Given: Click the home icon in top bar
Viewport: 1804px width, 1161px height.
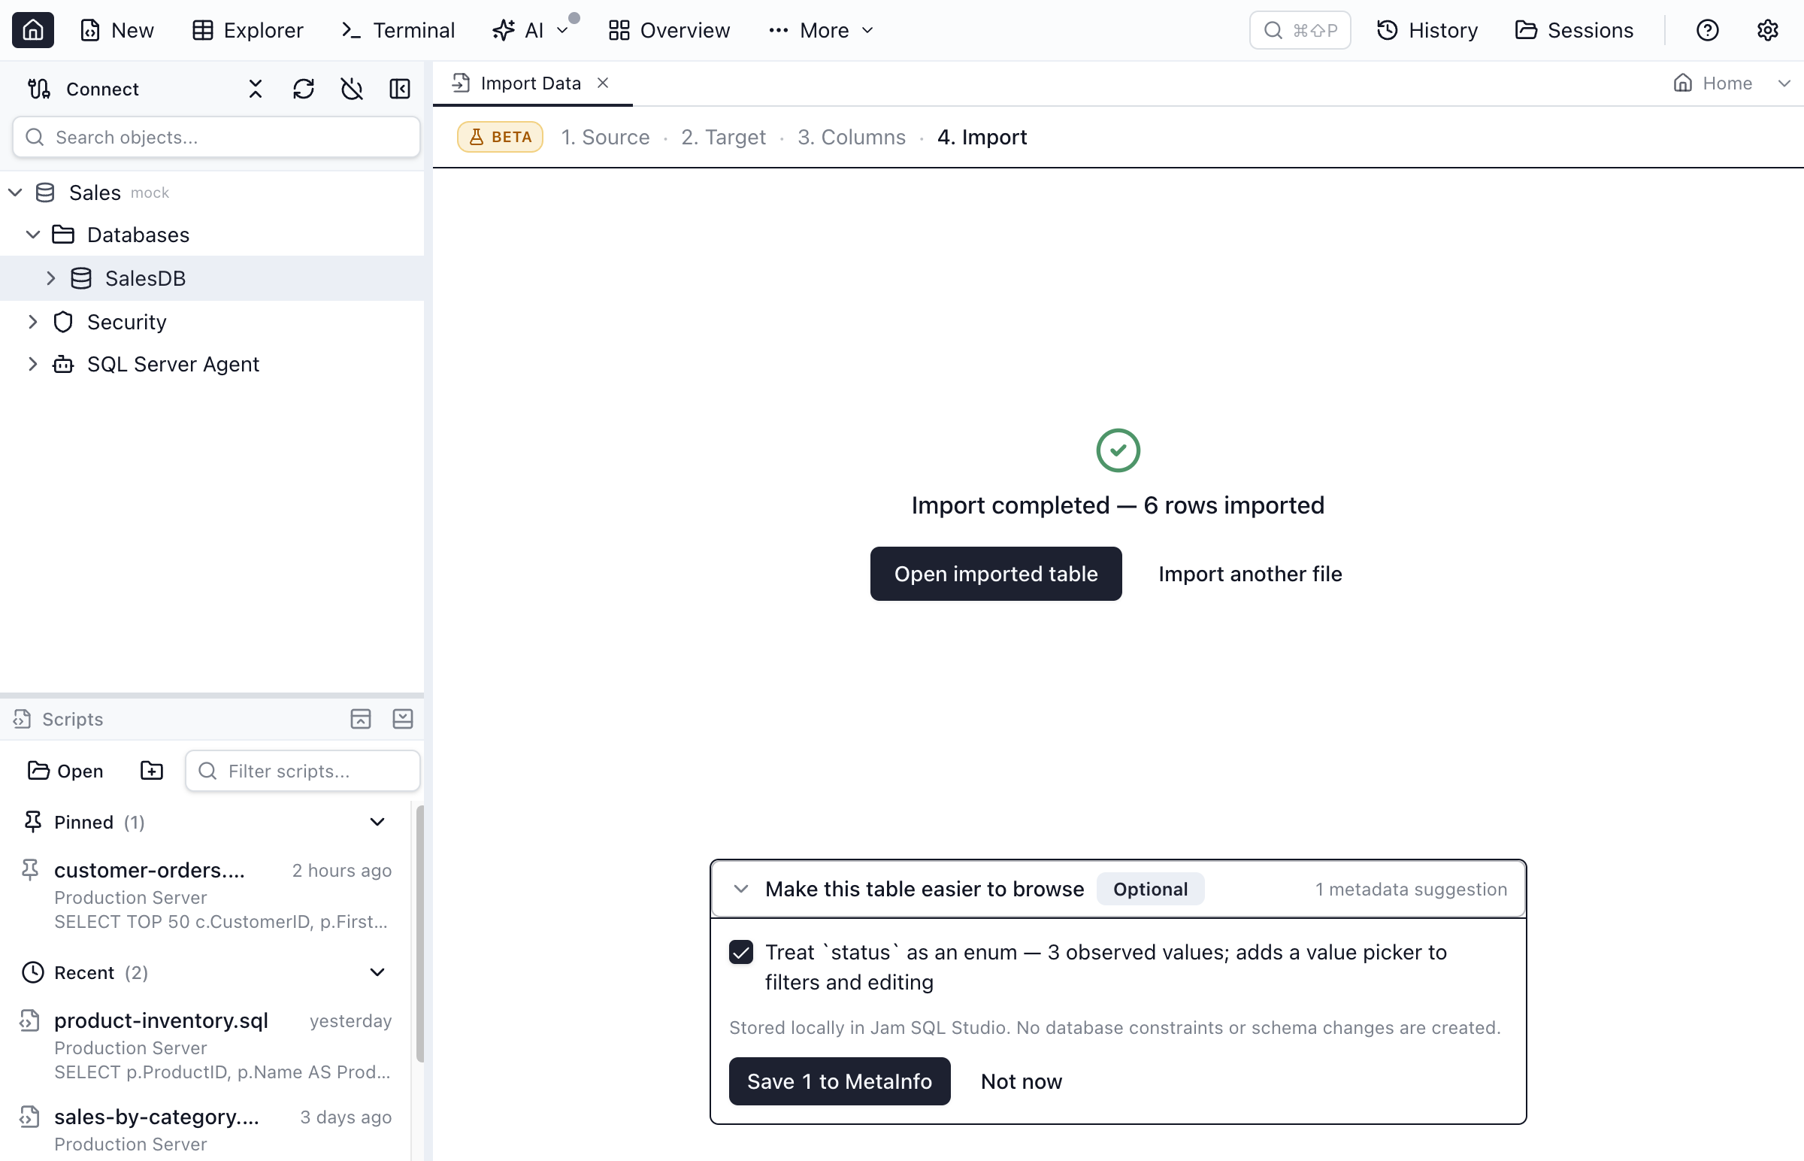Looking at the screenshot, I should pyautogui.click(x=32, y=30).
